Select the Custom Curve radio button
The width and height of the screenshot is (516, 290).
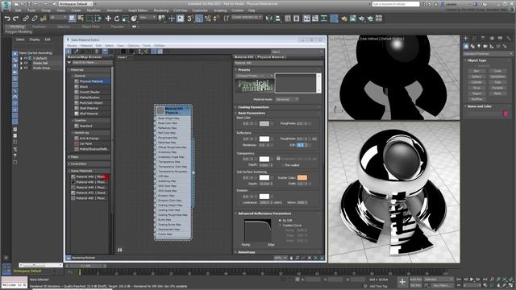point(280,226)
